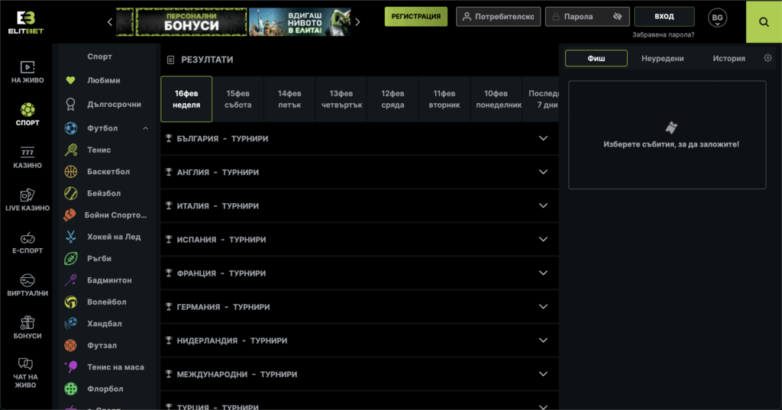The height and width of the screenshot is (410, 782).
Task: Click the Забравена парола link
Action: click(x=663, y=34)
